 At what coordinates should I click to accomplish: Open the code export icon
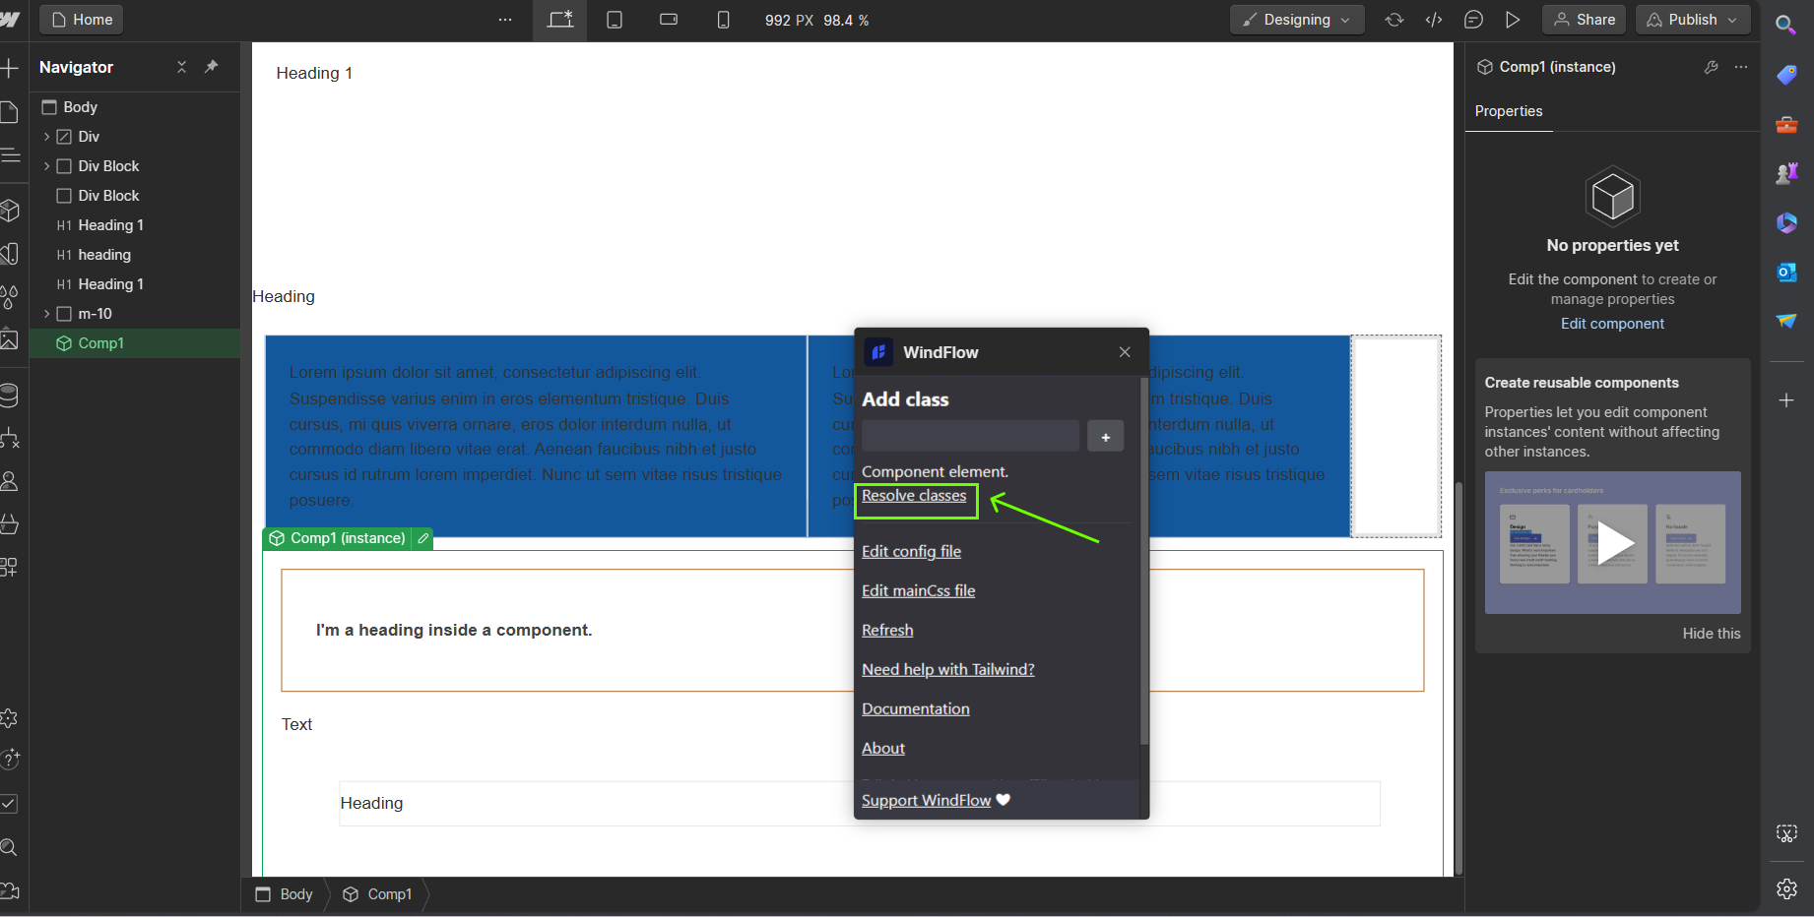[1434, 20]
